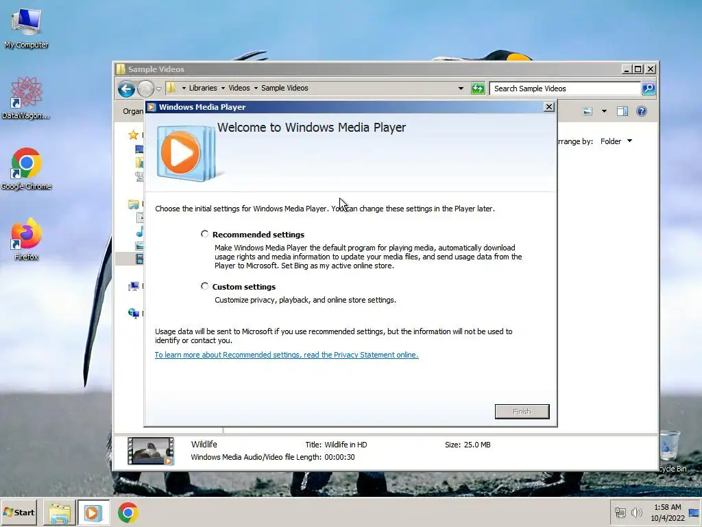Screen dimensions: 702x527
Task: Click the Windows Media Player logo image
Action: (186, 153)
